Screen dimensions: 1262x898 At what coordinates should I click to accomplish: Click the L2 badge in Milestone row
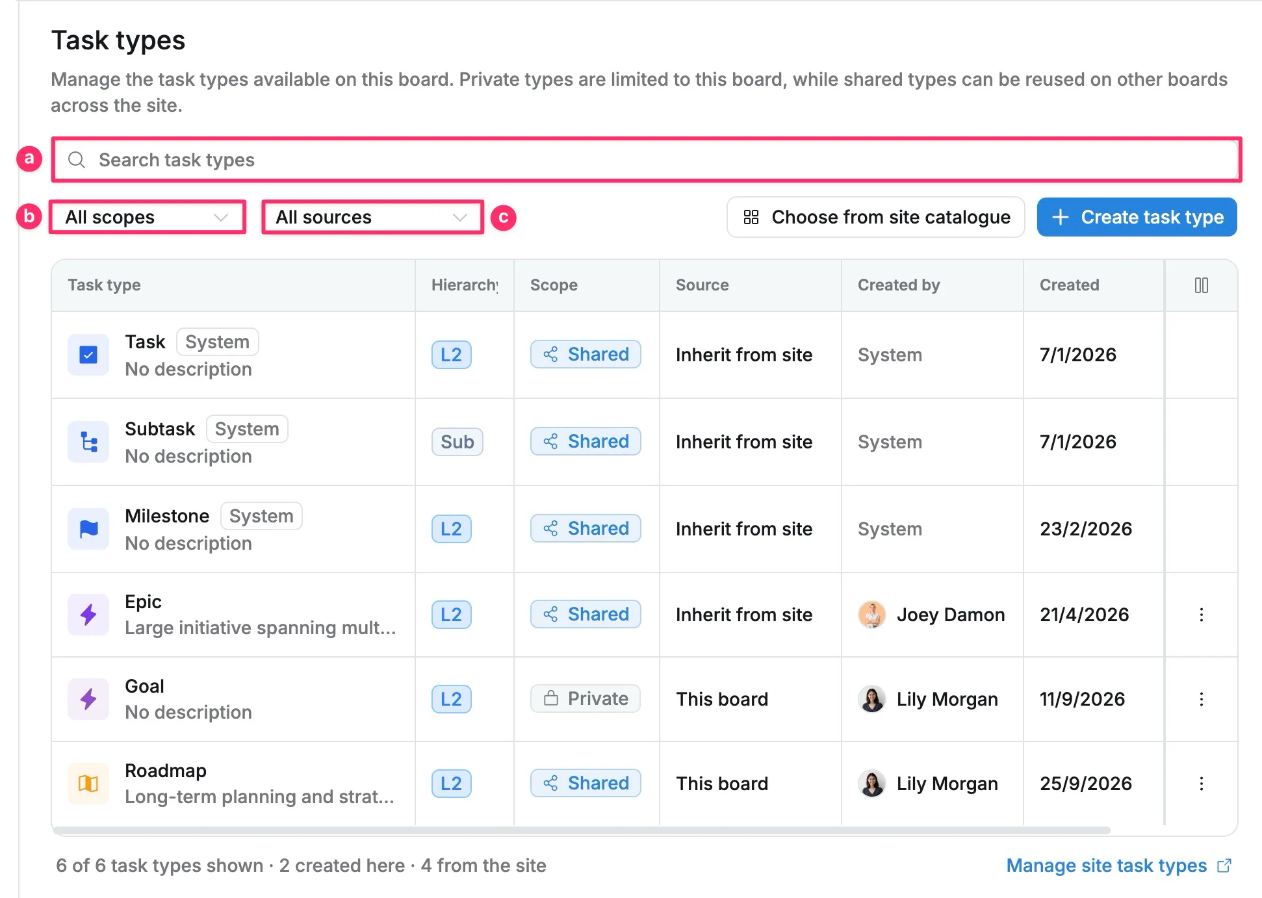(x=452, y=529)
